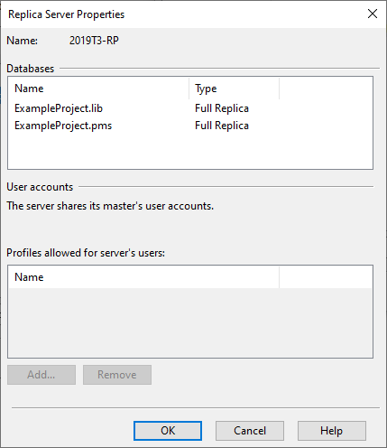Click the empty area of the profiles list
Screen dimensions: 387x448
point(190,322)
